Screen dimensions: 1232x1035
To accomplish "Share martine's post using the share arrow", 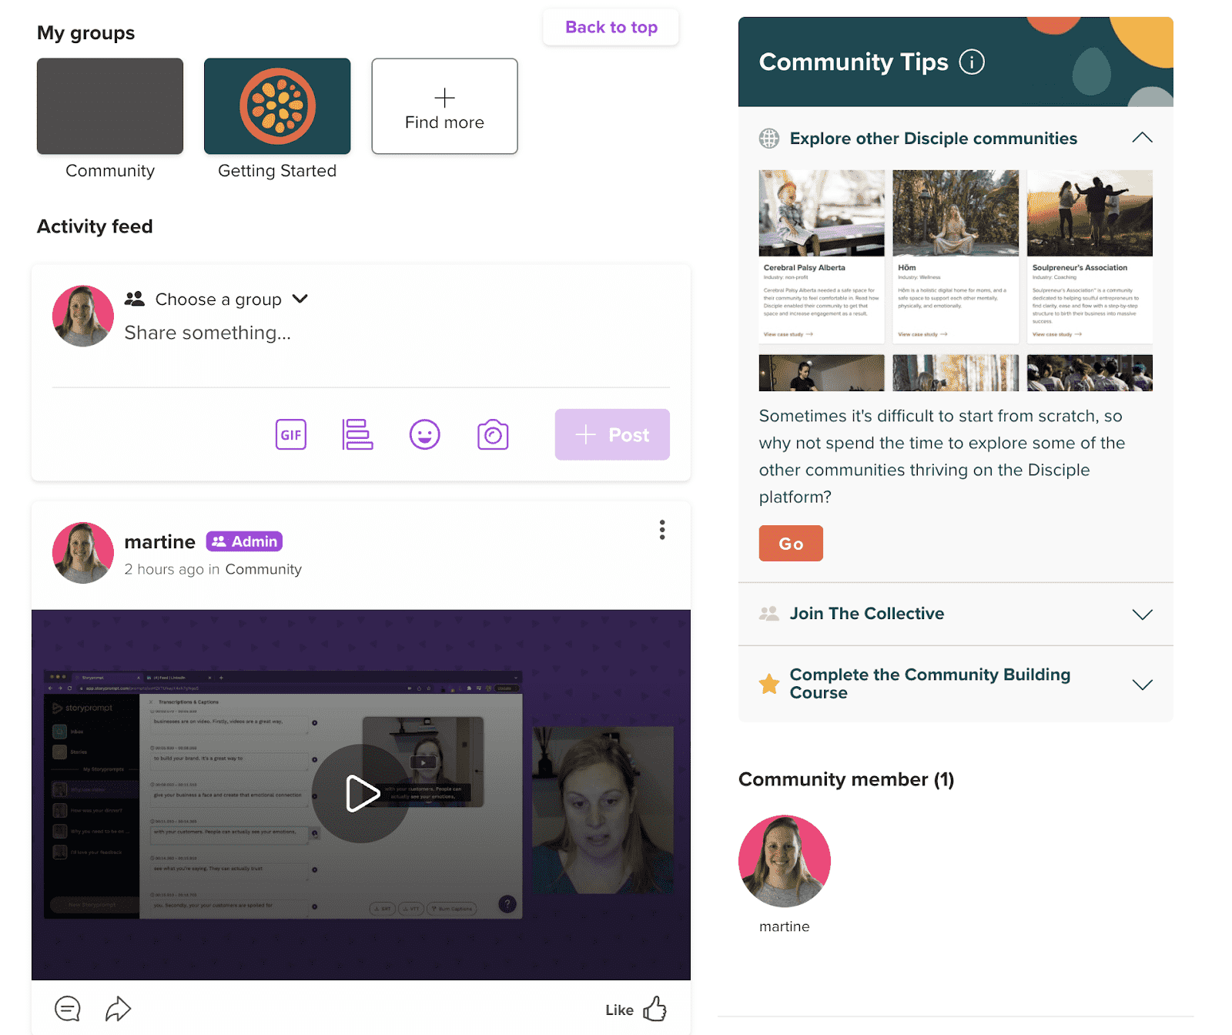I will tap(118, 1008).
